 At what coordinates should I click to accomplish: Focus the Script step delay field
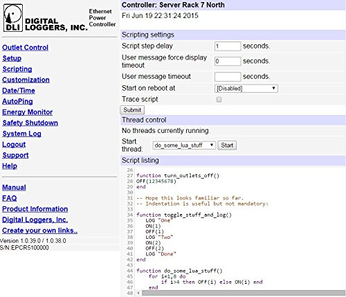point(228,46)
